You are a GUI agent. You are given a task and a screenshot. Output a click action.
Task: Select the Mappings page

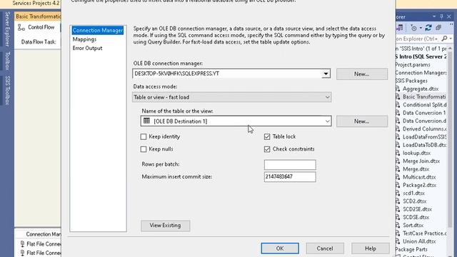[x=84, y=39]
